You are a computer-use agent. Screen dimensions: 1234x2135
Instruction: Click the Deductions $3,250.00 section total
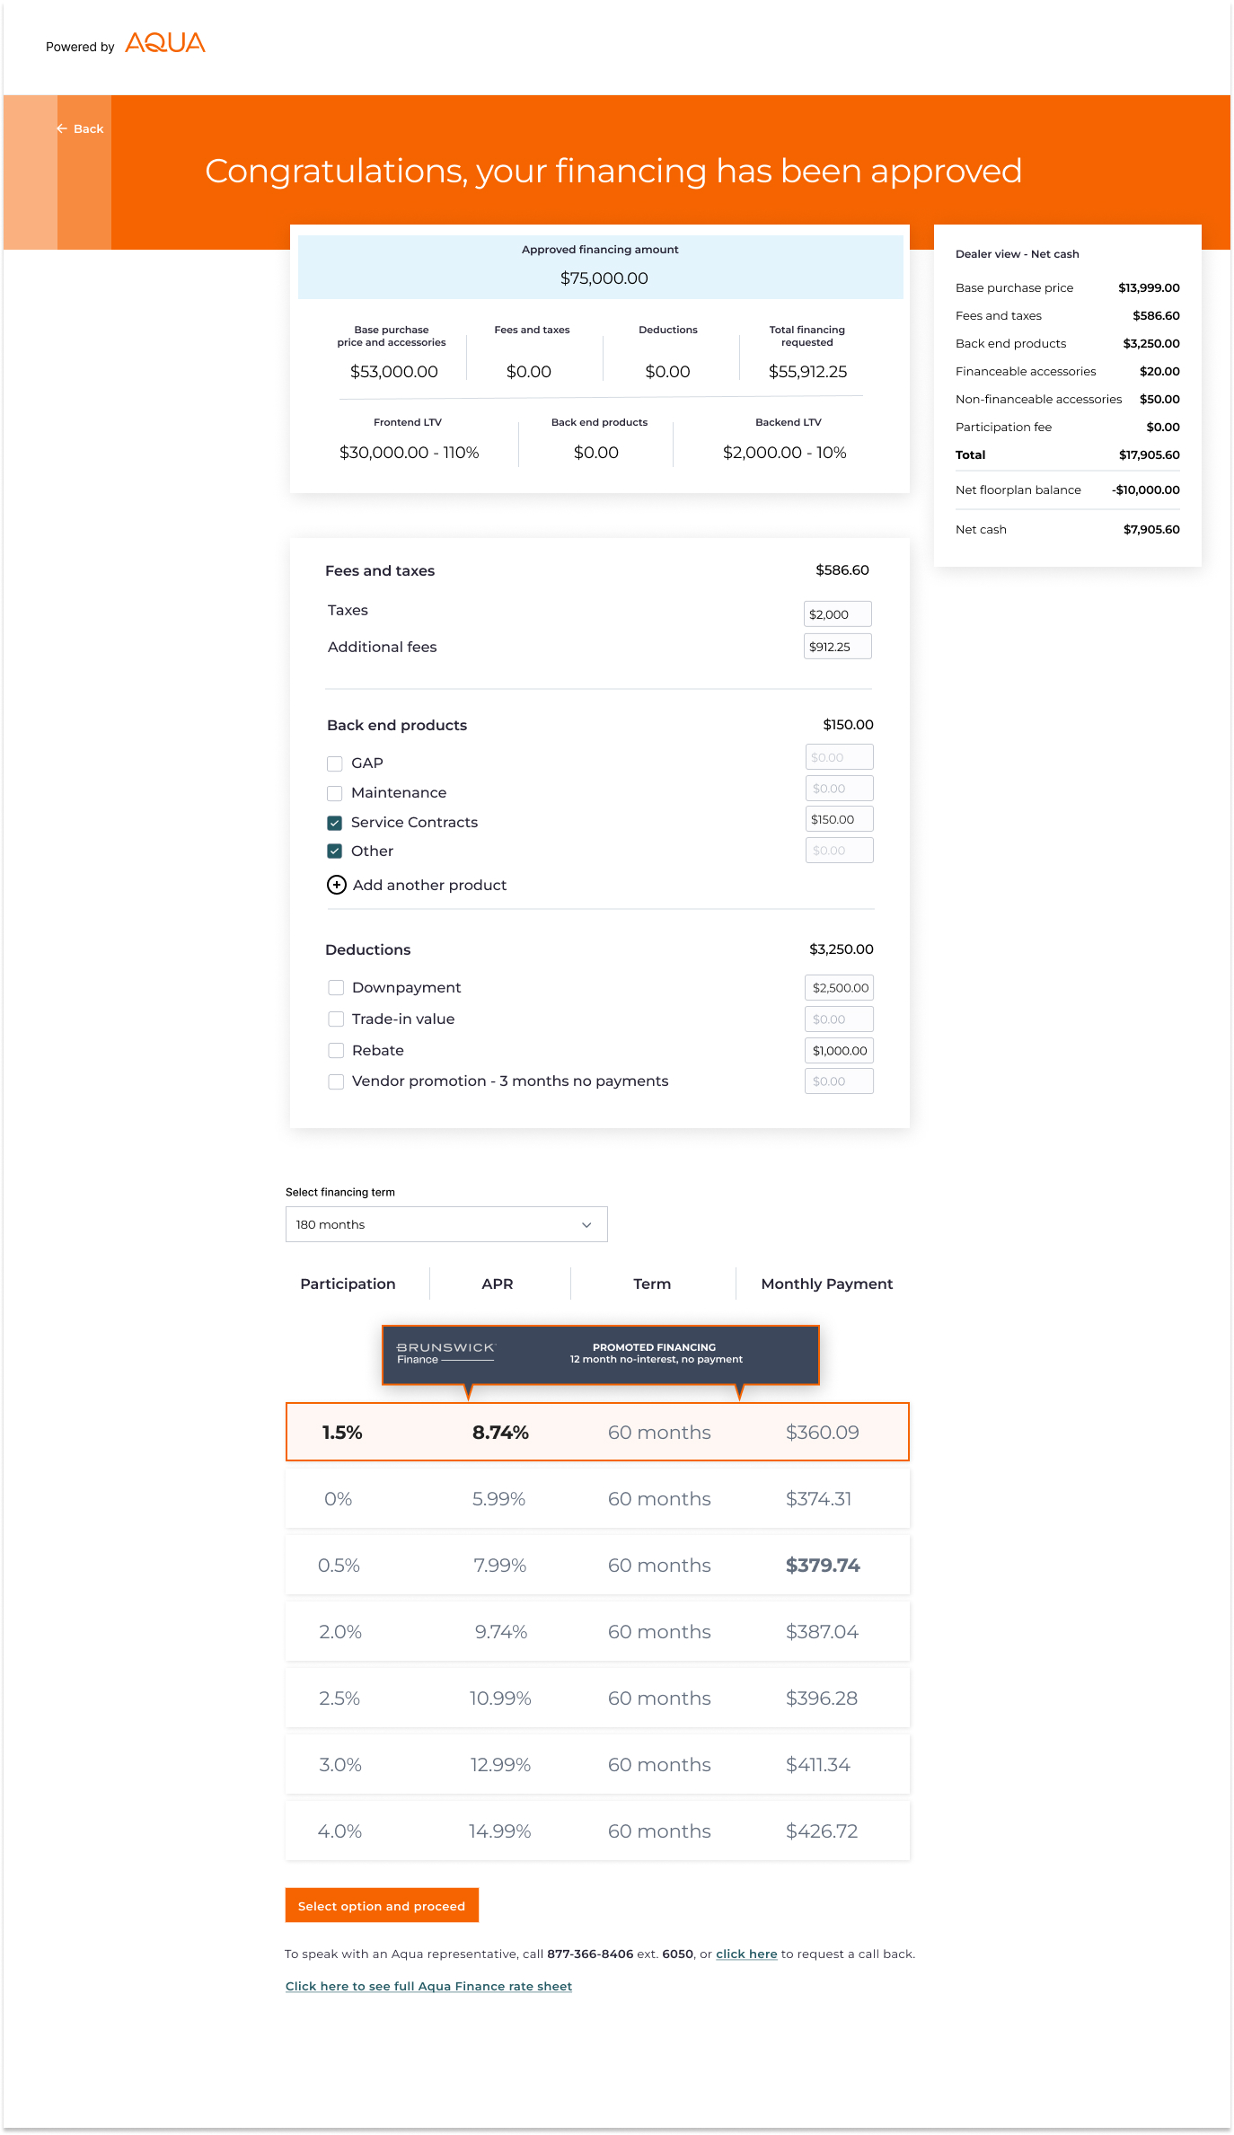[x=842, y=949]
